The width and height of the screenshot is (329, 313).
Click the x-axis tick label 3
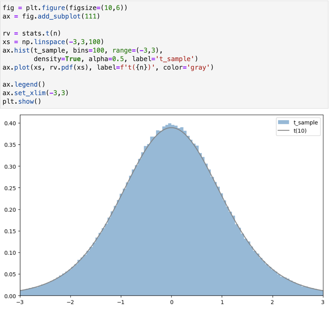click(x=323, y=302)
